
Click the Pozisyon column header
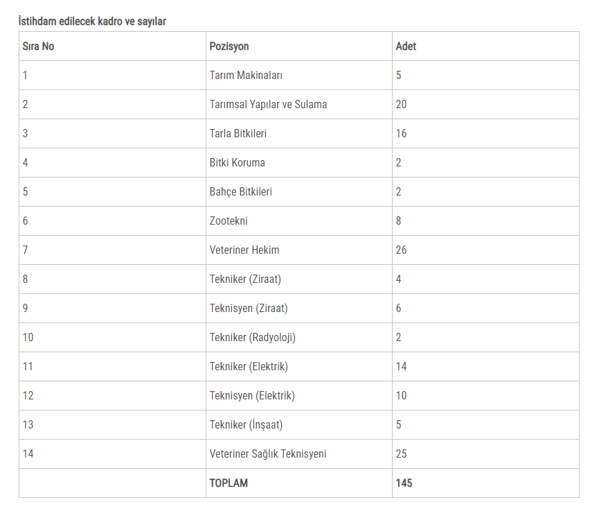229,46
